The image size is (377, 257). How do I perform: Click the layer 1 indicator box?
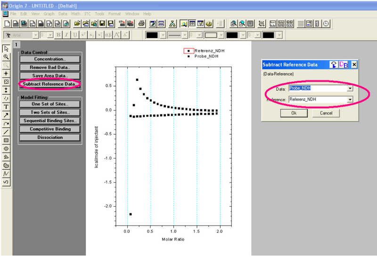(16, 45)
